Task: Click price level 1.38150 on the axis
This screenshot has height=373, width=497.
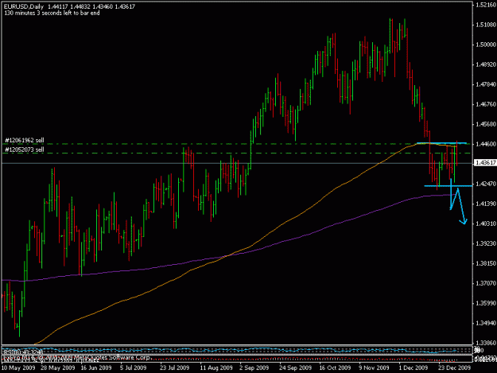Action: coord(486,263)
